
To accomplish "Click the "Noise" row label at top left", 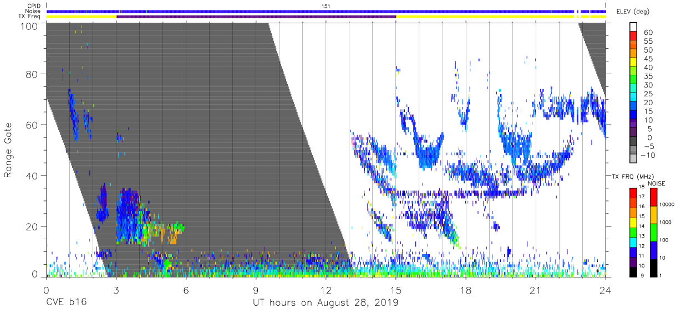I will coord(33,11).
